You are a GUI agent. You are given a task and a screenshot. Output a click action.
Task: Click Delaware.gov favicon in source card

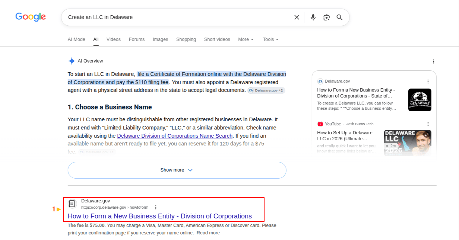click(x=320, y=81)
